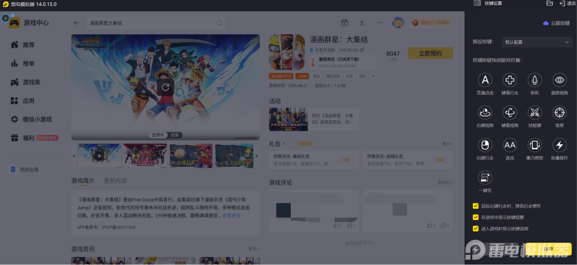Expand description with 查看更多
This screenshot has width=577, height=265.
tap(231, 216)
